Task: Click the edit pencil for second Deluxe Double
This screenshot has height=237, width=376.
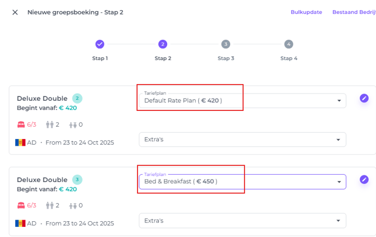Action: click(x=364, y=180)
